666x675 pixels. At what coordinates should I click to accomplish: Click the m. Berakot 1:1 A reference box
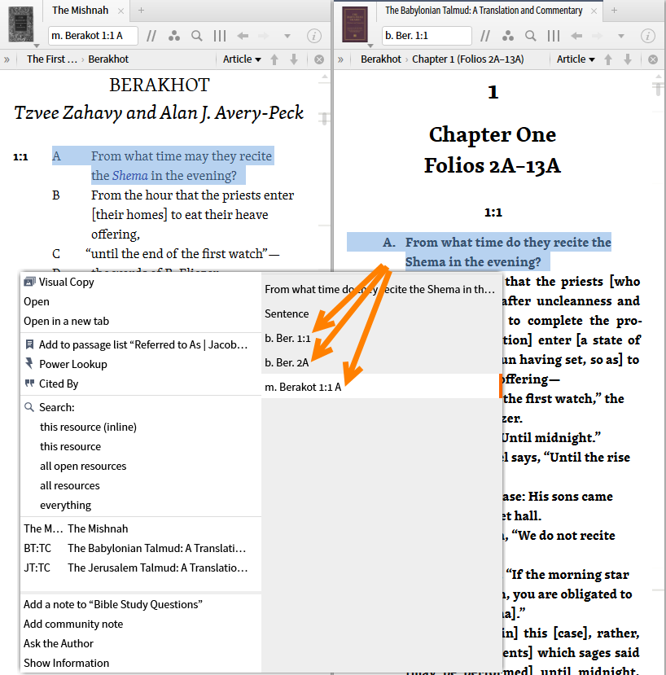(93, 36)
